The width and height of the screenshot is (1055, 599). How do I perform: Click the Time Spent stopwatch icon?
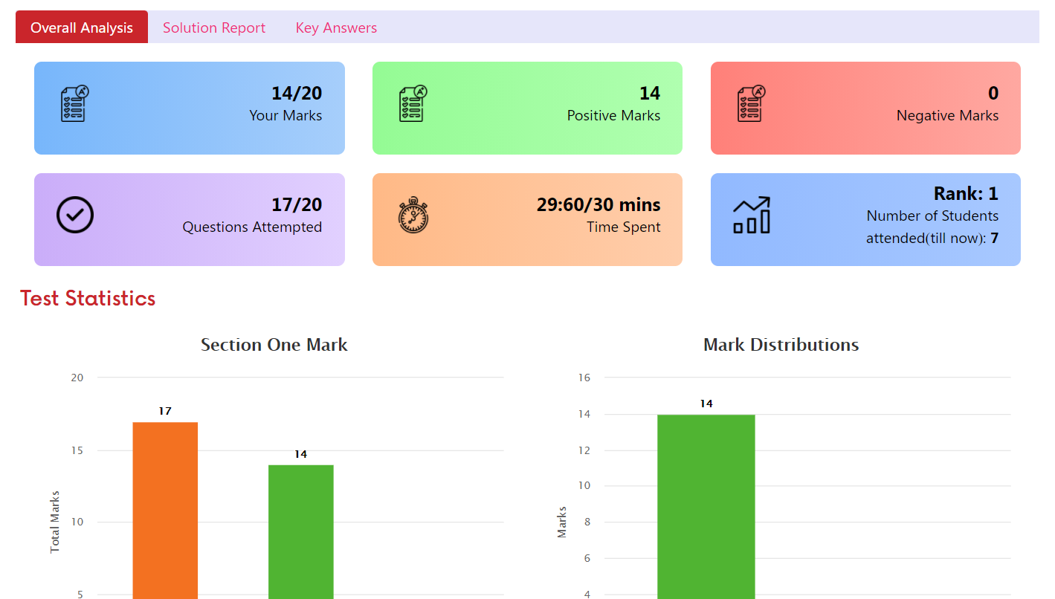click(413, 215)
